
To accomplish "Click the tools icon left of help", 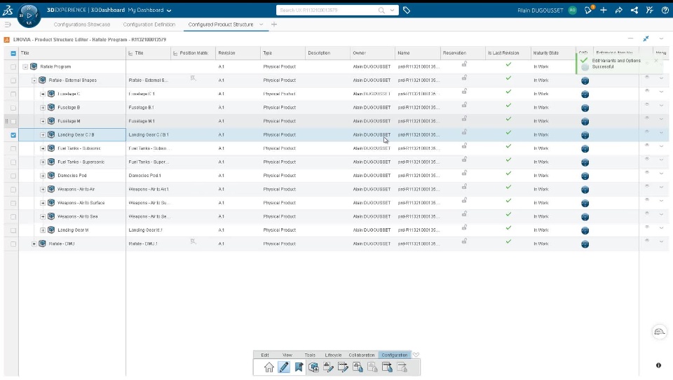I will point(649,10).
